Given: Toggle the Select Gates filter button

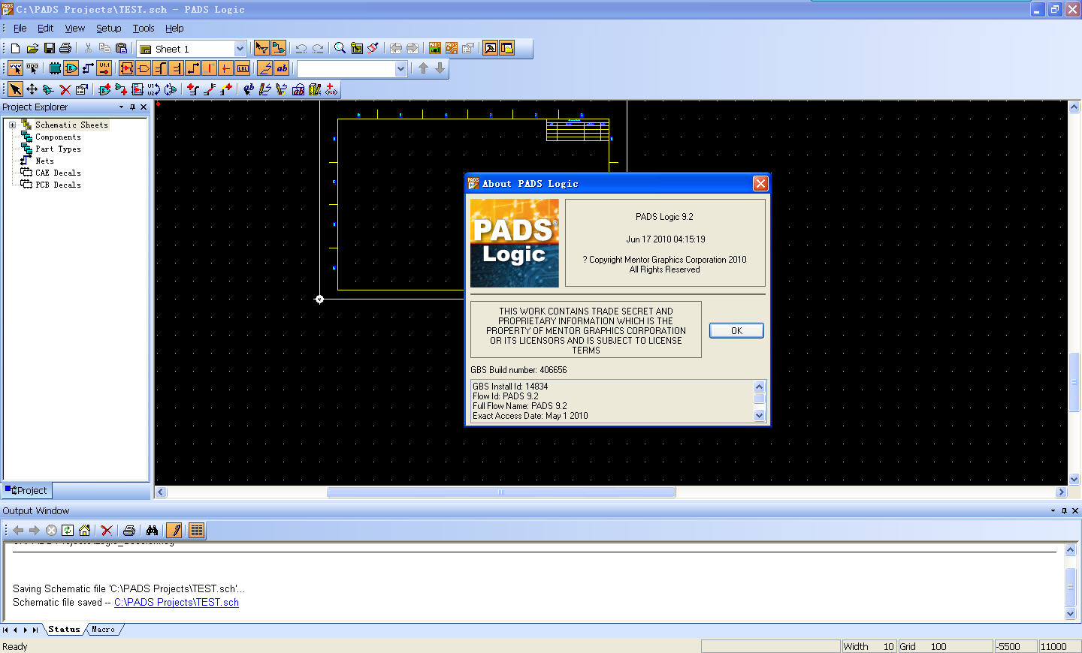Looking at the screenshot, I should tap(71, 68).
